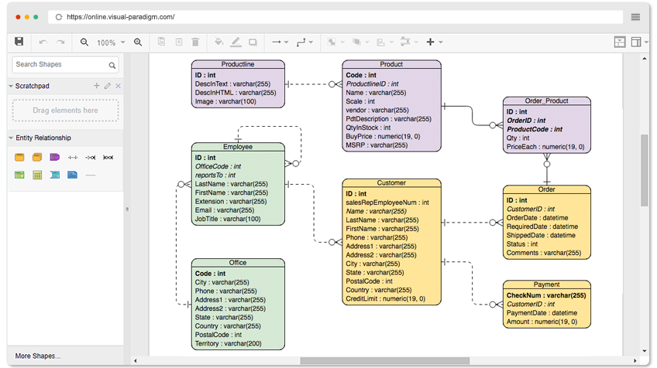
Task: Collapse the Scratchpad section
Action: tap(11, 86)
